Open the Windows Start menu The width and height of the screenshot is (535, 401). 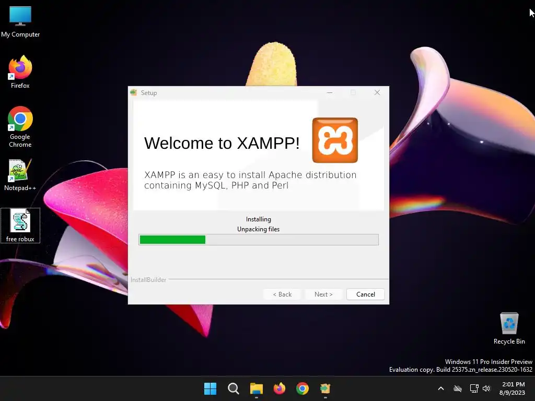click(x=210, y=388)
